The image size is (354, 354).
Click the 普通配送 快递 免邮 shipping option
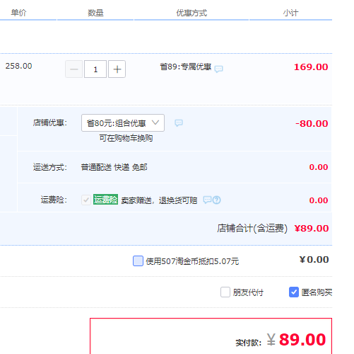click(114, 167)
